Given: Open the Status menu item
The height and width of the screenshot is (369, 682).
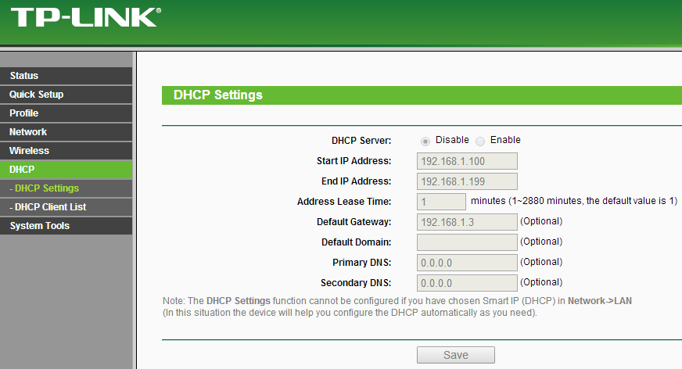Looking at the screenshot, I should pos(66,76).
